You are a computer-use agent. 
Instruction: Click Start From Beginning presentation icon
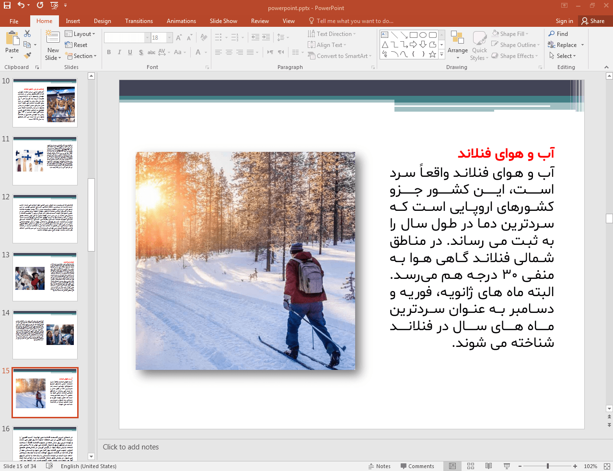tap(54, 5)
